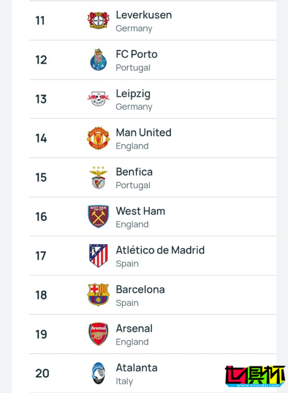
Task: Click the Italy country label under Atalanta
Action: tap(124, 381)
